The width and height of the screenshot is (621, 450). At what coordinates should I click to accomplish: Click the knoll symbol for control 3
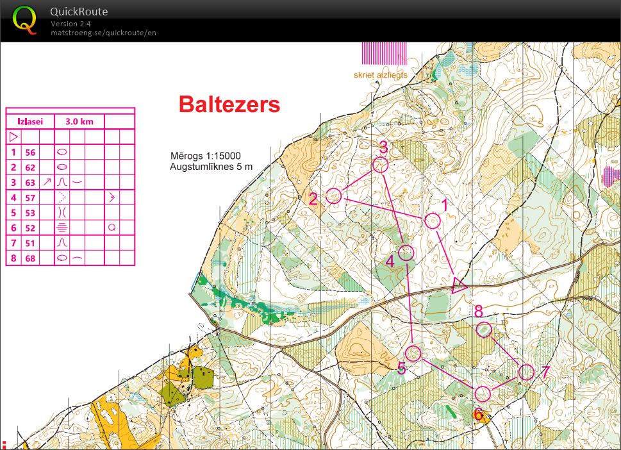[x=62, y=182]
